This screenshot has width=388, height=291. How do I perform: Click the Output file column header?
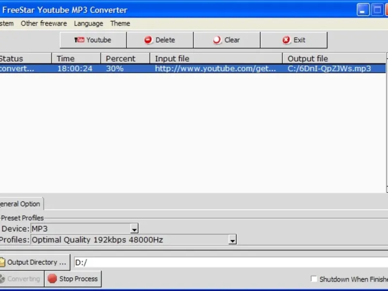click(x=334, y=58)
